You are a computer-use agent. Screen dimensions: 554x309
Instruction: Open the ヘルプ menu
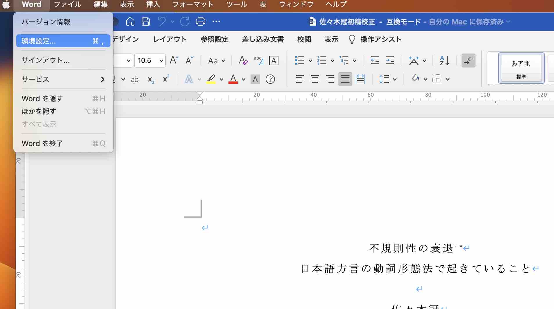coord(336,4)
